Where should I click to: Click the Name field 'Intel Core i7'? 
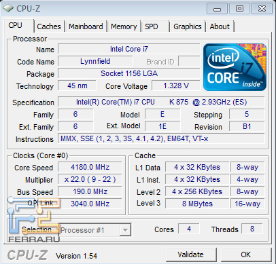point(129,49)
